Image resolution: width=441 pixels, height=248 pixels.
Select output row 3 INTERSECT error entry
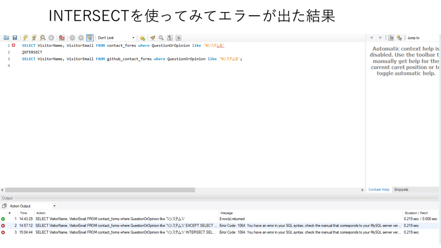(220, 232)
